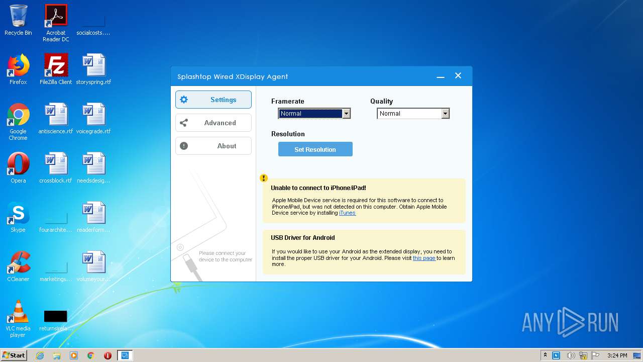The width and height of the screenshot is (643, 362).
Task: Click the Set Resolution button
Action: 315,149
